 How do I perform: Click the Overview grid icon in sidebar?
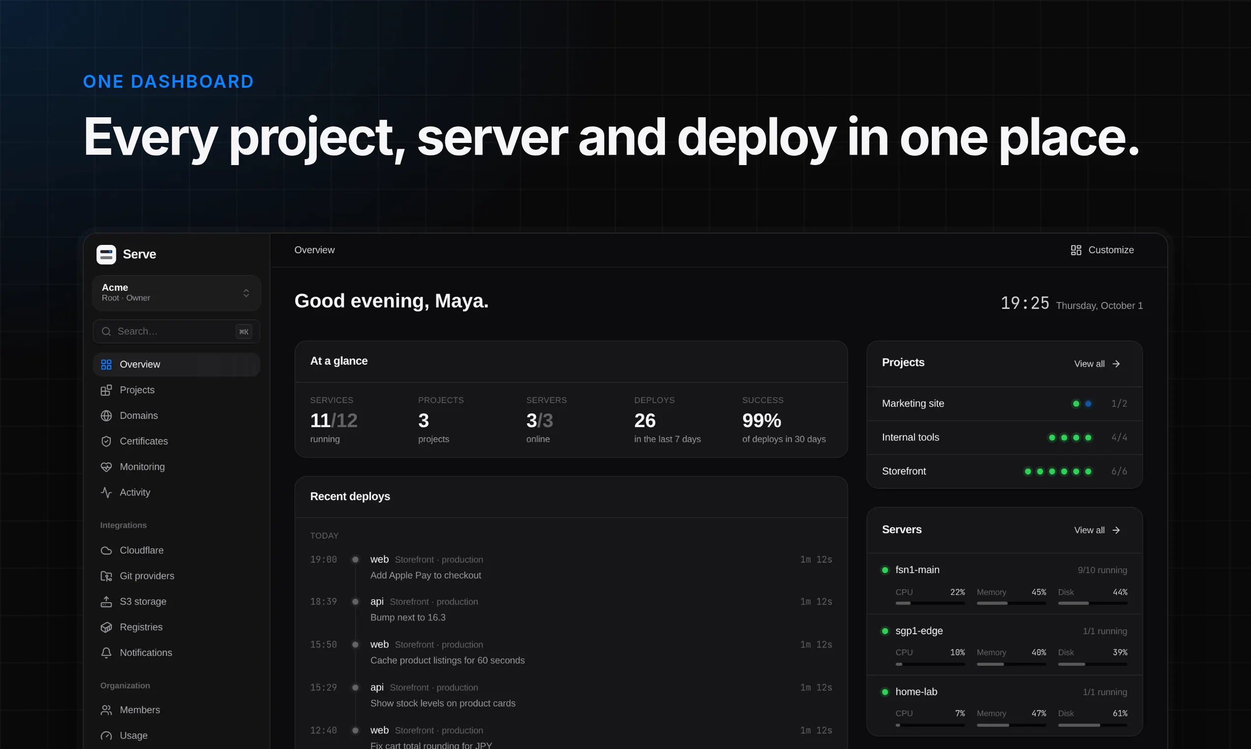[x=106, y=365]
